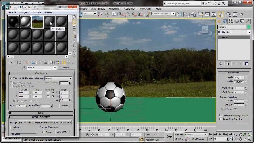
Task: Click Get Material icon in Material Editor
Action: [x=10, y=62]
